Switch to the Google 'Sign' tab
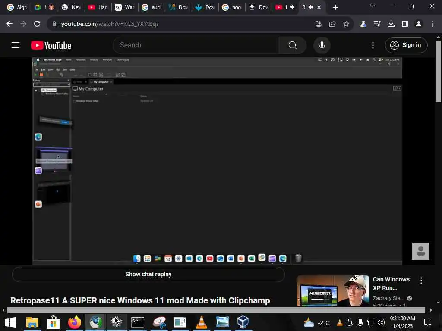Screen dimensions: 442x331 point(17,7)
